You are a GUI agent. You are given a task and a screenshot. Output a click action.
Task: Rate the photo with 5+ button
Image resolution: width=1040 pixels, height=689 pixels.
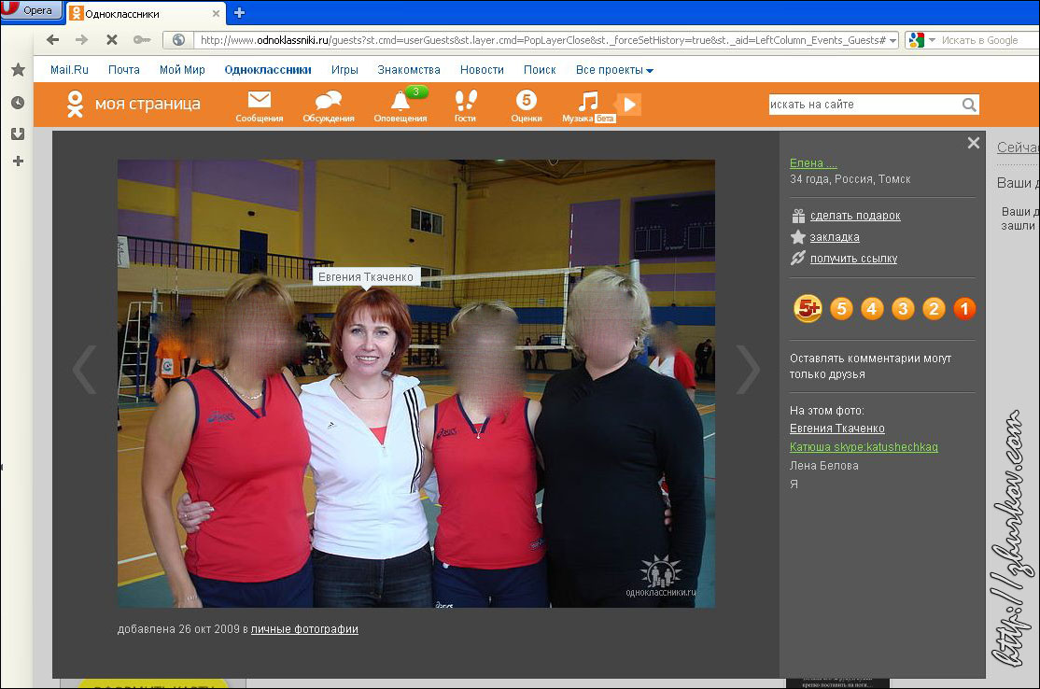pos(808,308)
